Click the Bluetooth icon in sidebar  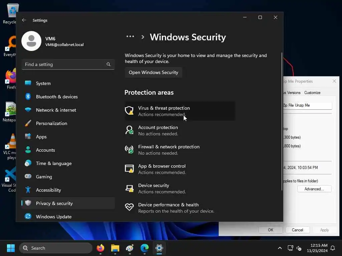click(28, 96)
